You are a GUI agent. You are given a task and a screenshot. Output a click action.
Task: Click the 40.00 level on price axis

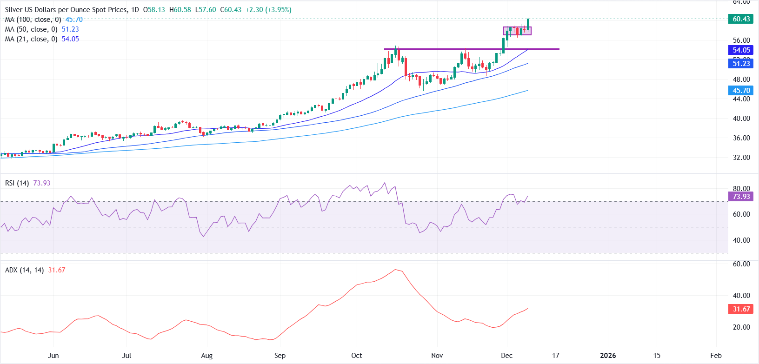pyautogui.click(x=741, y=119)
